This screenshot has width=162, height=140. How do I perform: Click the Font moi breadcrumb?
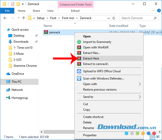click(68, 18)
